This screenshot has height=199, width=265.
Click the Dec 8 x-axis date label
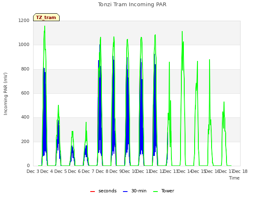pyautogui.click(x=102, y=171)
